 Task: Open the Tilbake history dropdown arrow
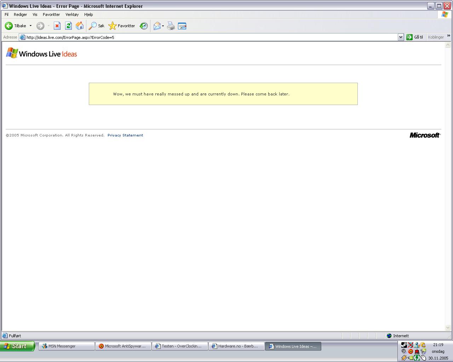click(30, 26)
